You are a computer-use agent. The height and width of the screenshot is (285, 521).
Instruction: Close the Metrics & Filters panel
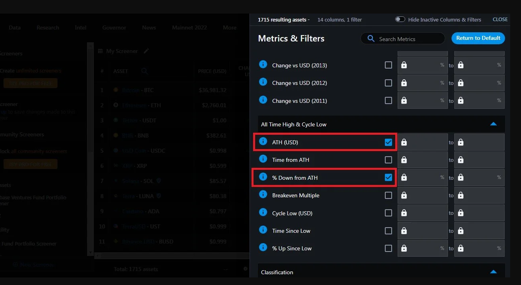click(500, 19)
